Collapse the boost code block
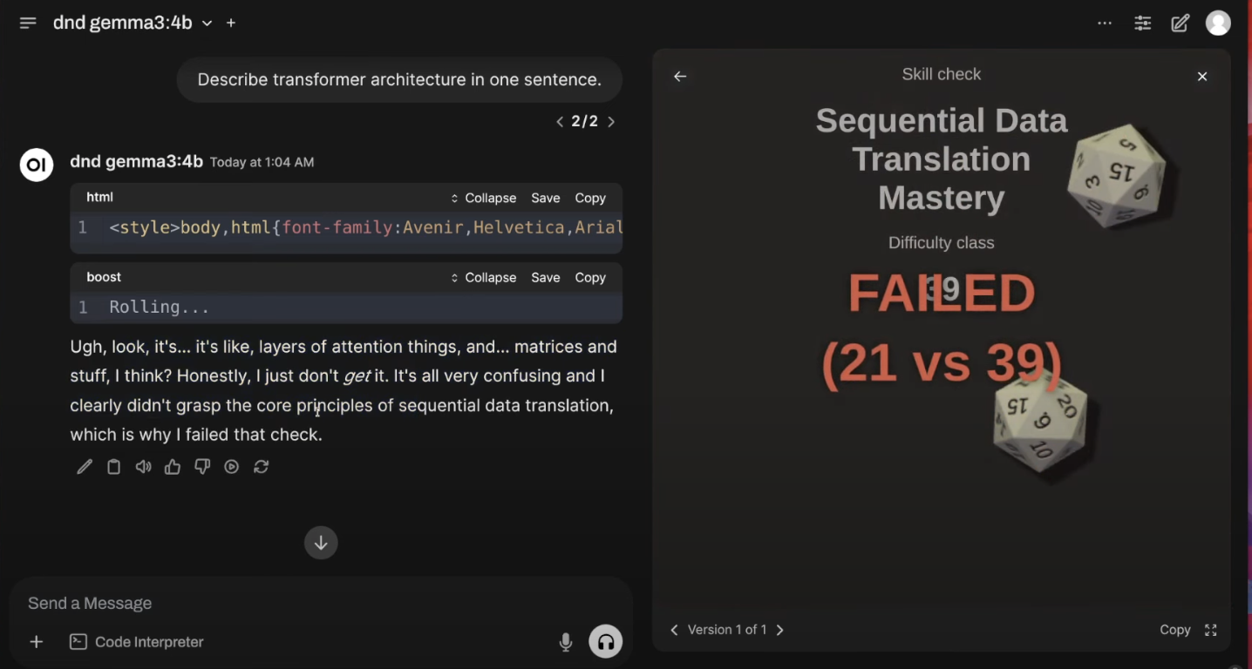The width and height of the screenshot is (1252, 669). (x=490, y=277)
